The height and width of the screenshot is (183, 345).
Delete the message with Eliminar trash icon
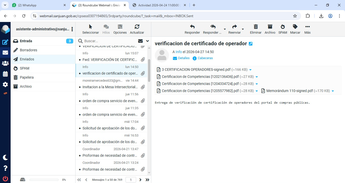pyautogui.click(x=256, y=27)
